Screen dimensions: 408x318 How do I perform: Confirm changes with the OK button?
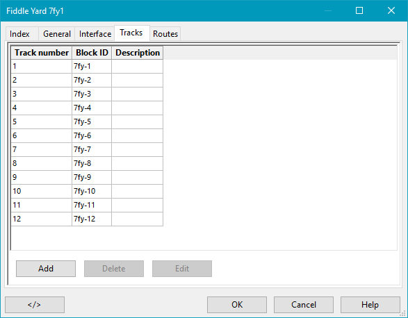tap(237, 305)
